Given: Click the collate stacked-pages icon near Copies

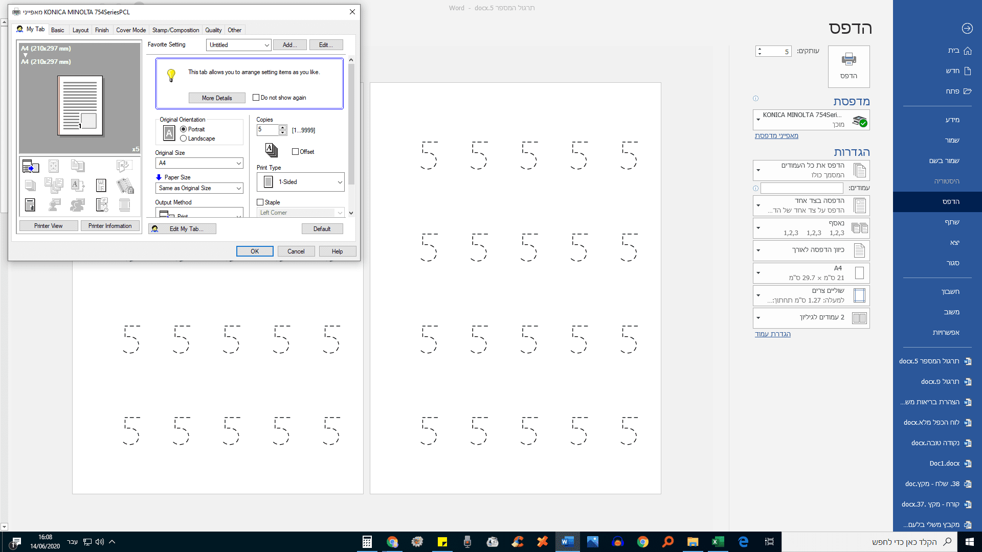Looking at the screenshot, I should (x=272, y=150).
